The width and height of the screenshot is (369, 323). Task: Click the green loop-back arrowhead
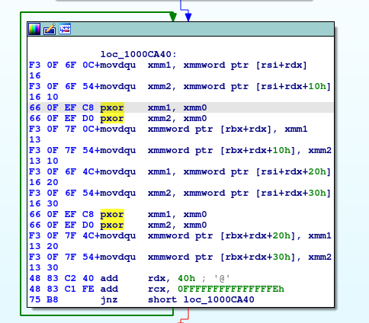point(173,17)
